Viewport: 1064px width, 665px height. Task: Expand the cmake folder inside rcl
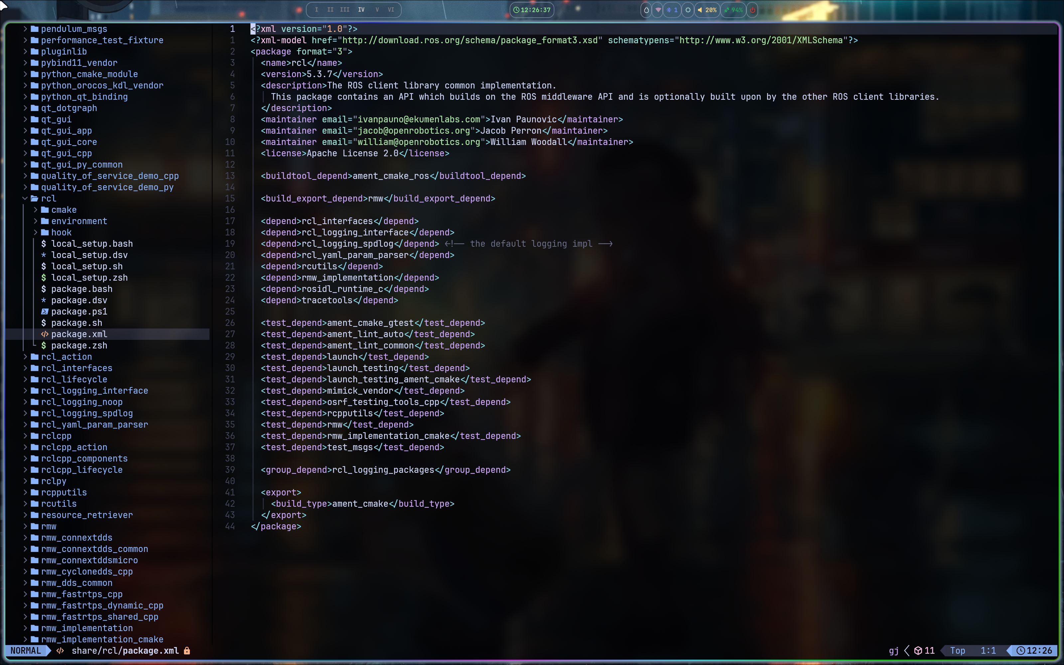[x=36, y=210]
